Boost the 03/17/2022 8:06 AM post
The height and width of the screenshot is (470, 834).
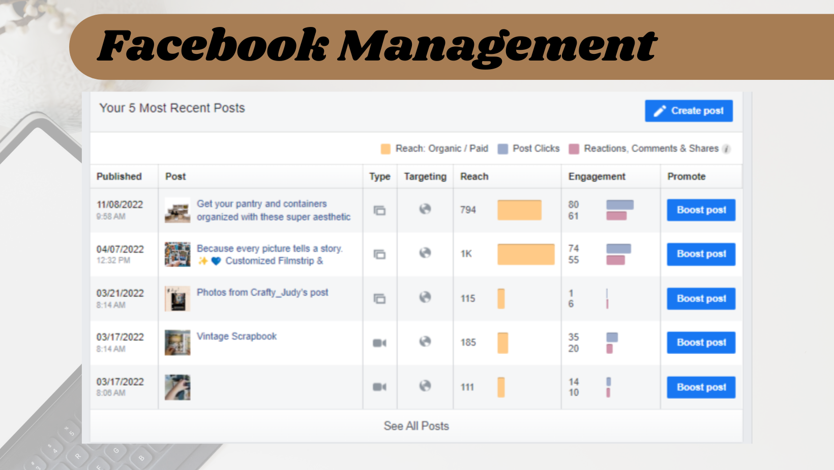pos(701,387)
